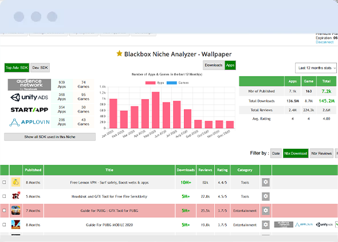Click the 939 Apps count for Audience Network

coord(62,85)
